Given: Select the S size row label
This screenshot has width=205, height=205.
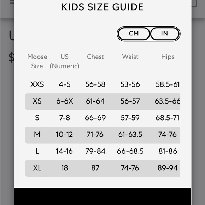Looking at the screenshot, I should coord(37,118).
